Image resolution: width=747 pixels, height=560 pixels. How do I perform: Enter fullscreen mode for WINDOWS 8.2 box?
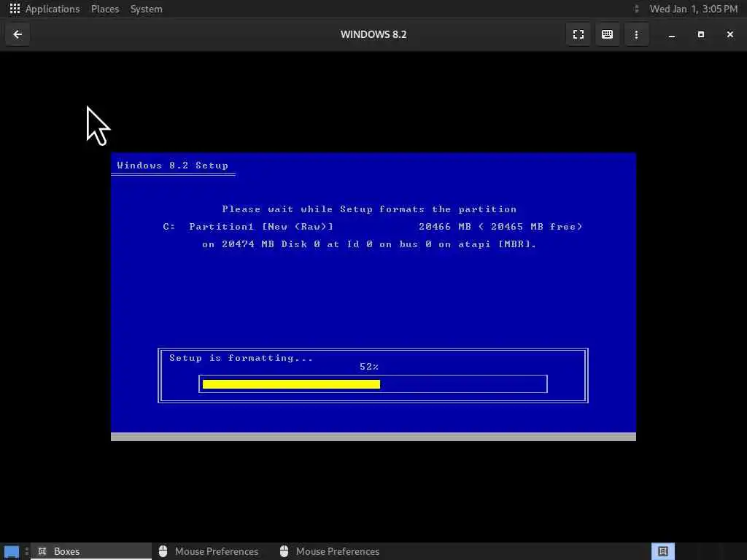pyautogui.click(x=578, y=34)
